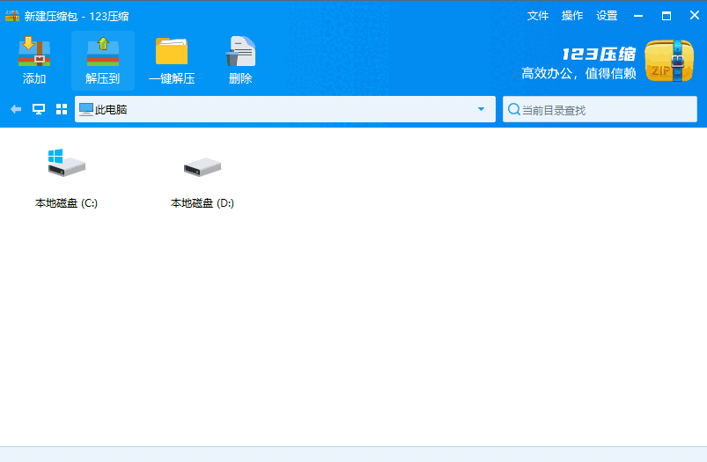707x462 pixels.
Task: Select the 本地磁盘 (D:) label text
Action: (203, 203)
